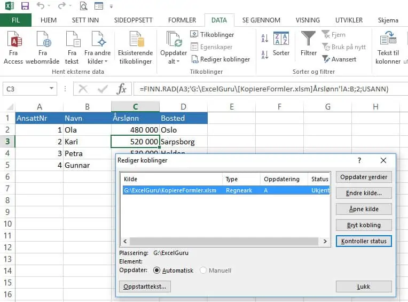The height and width of the screenshot is (302, 408).
Task: Sort descending Z to A
Action: click(x=265, y=55)
